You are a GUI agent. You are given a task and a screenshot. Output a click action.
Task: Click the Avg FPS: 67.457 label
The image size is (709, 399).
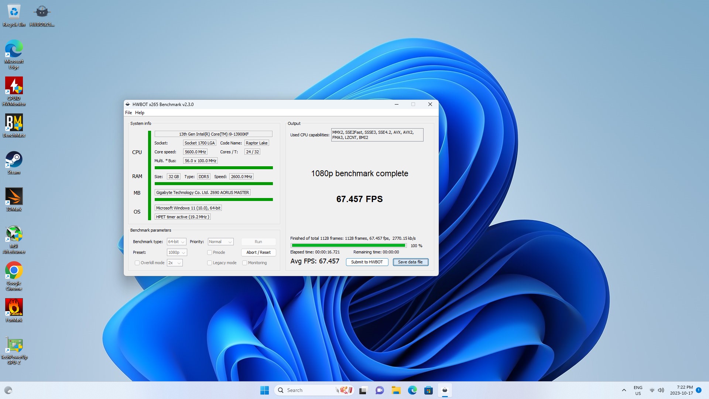[x=315, y=261]
